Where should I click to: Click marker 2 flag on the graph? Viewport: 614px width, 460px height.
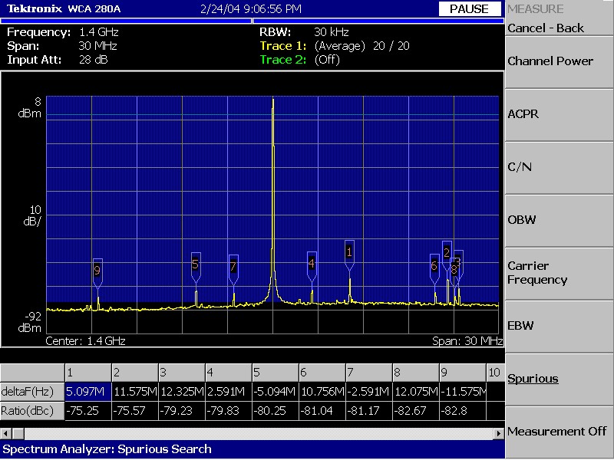click(447, 253)
